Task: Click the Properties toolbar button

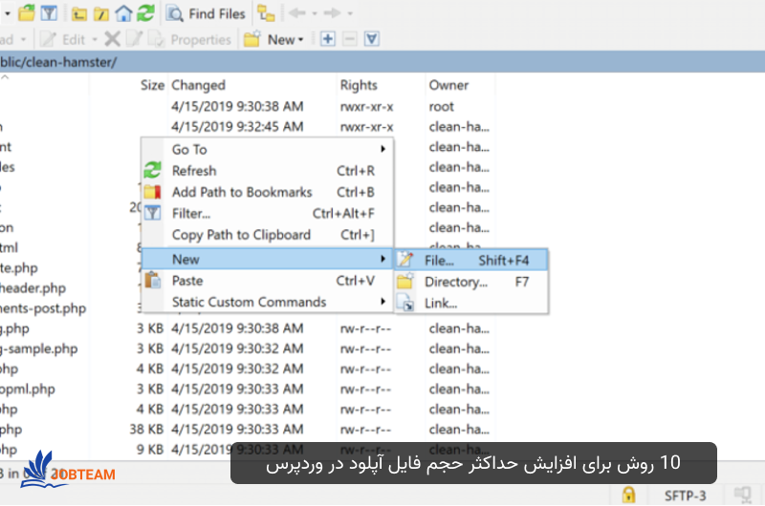Action: tap(190, 39)
